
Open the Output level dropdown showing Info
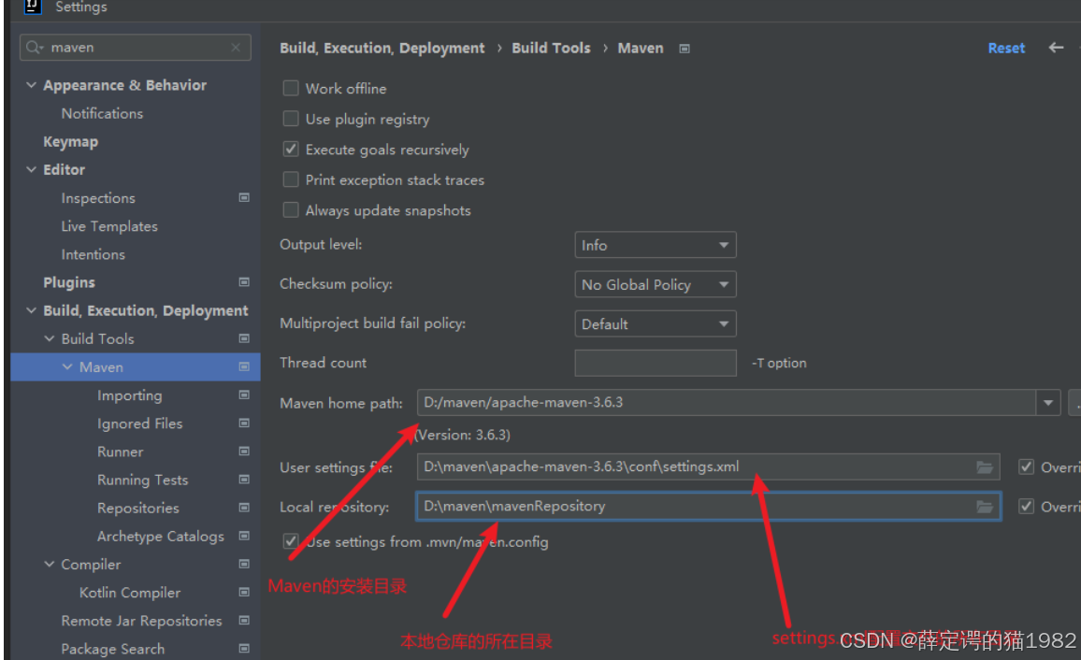(655, 244)
